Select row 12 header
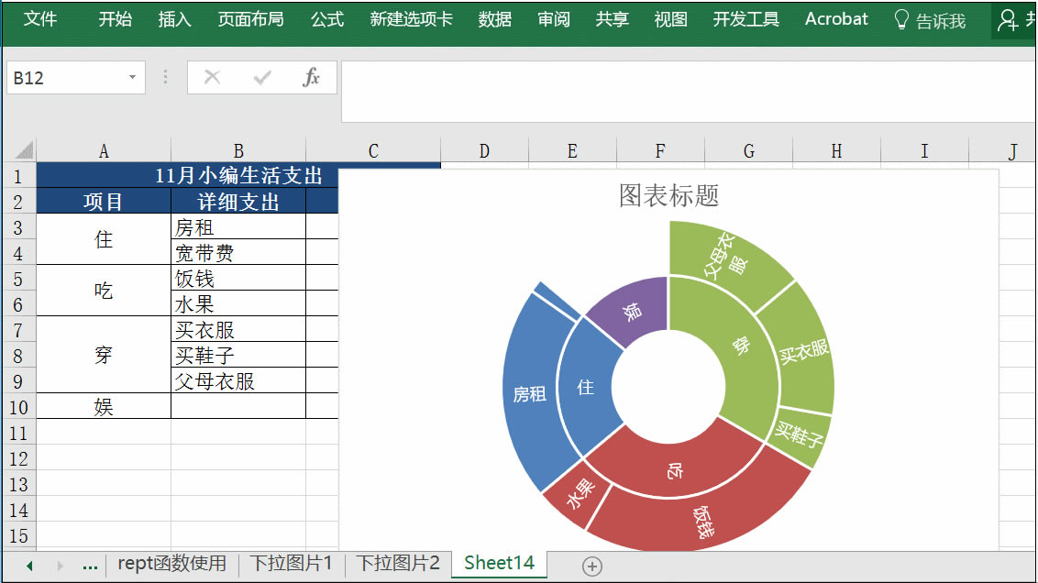 click(x=18, y=458)
